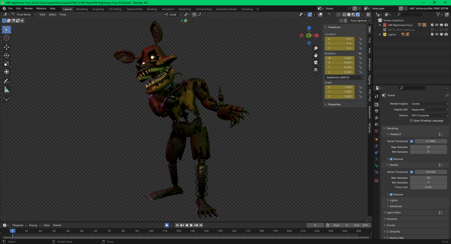Switch to the Shading workspace tab

pyautogui.click(x=152, y=9)
